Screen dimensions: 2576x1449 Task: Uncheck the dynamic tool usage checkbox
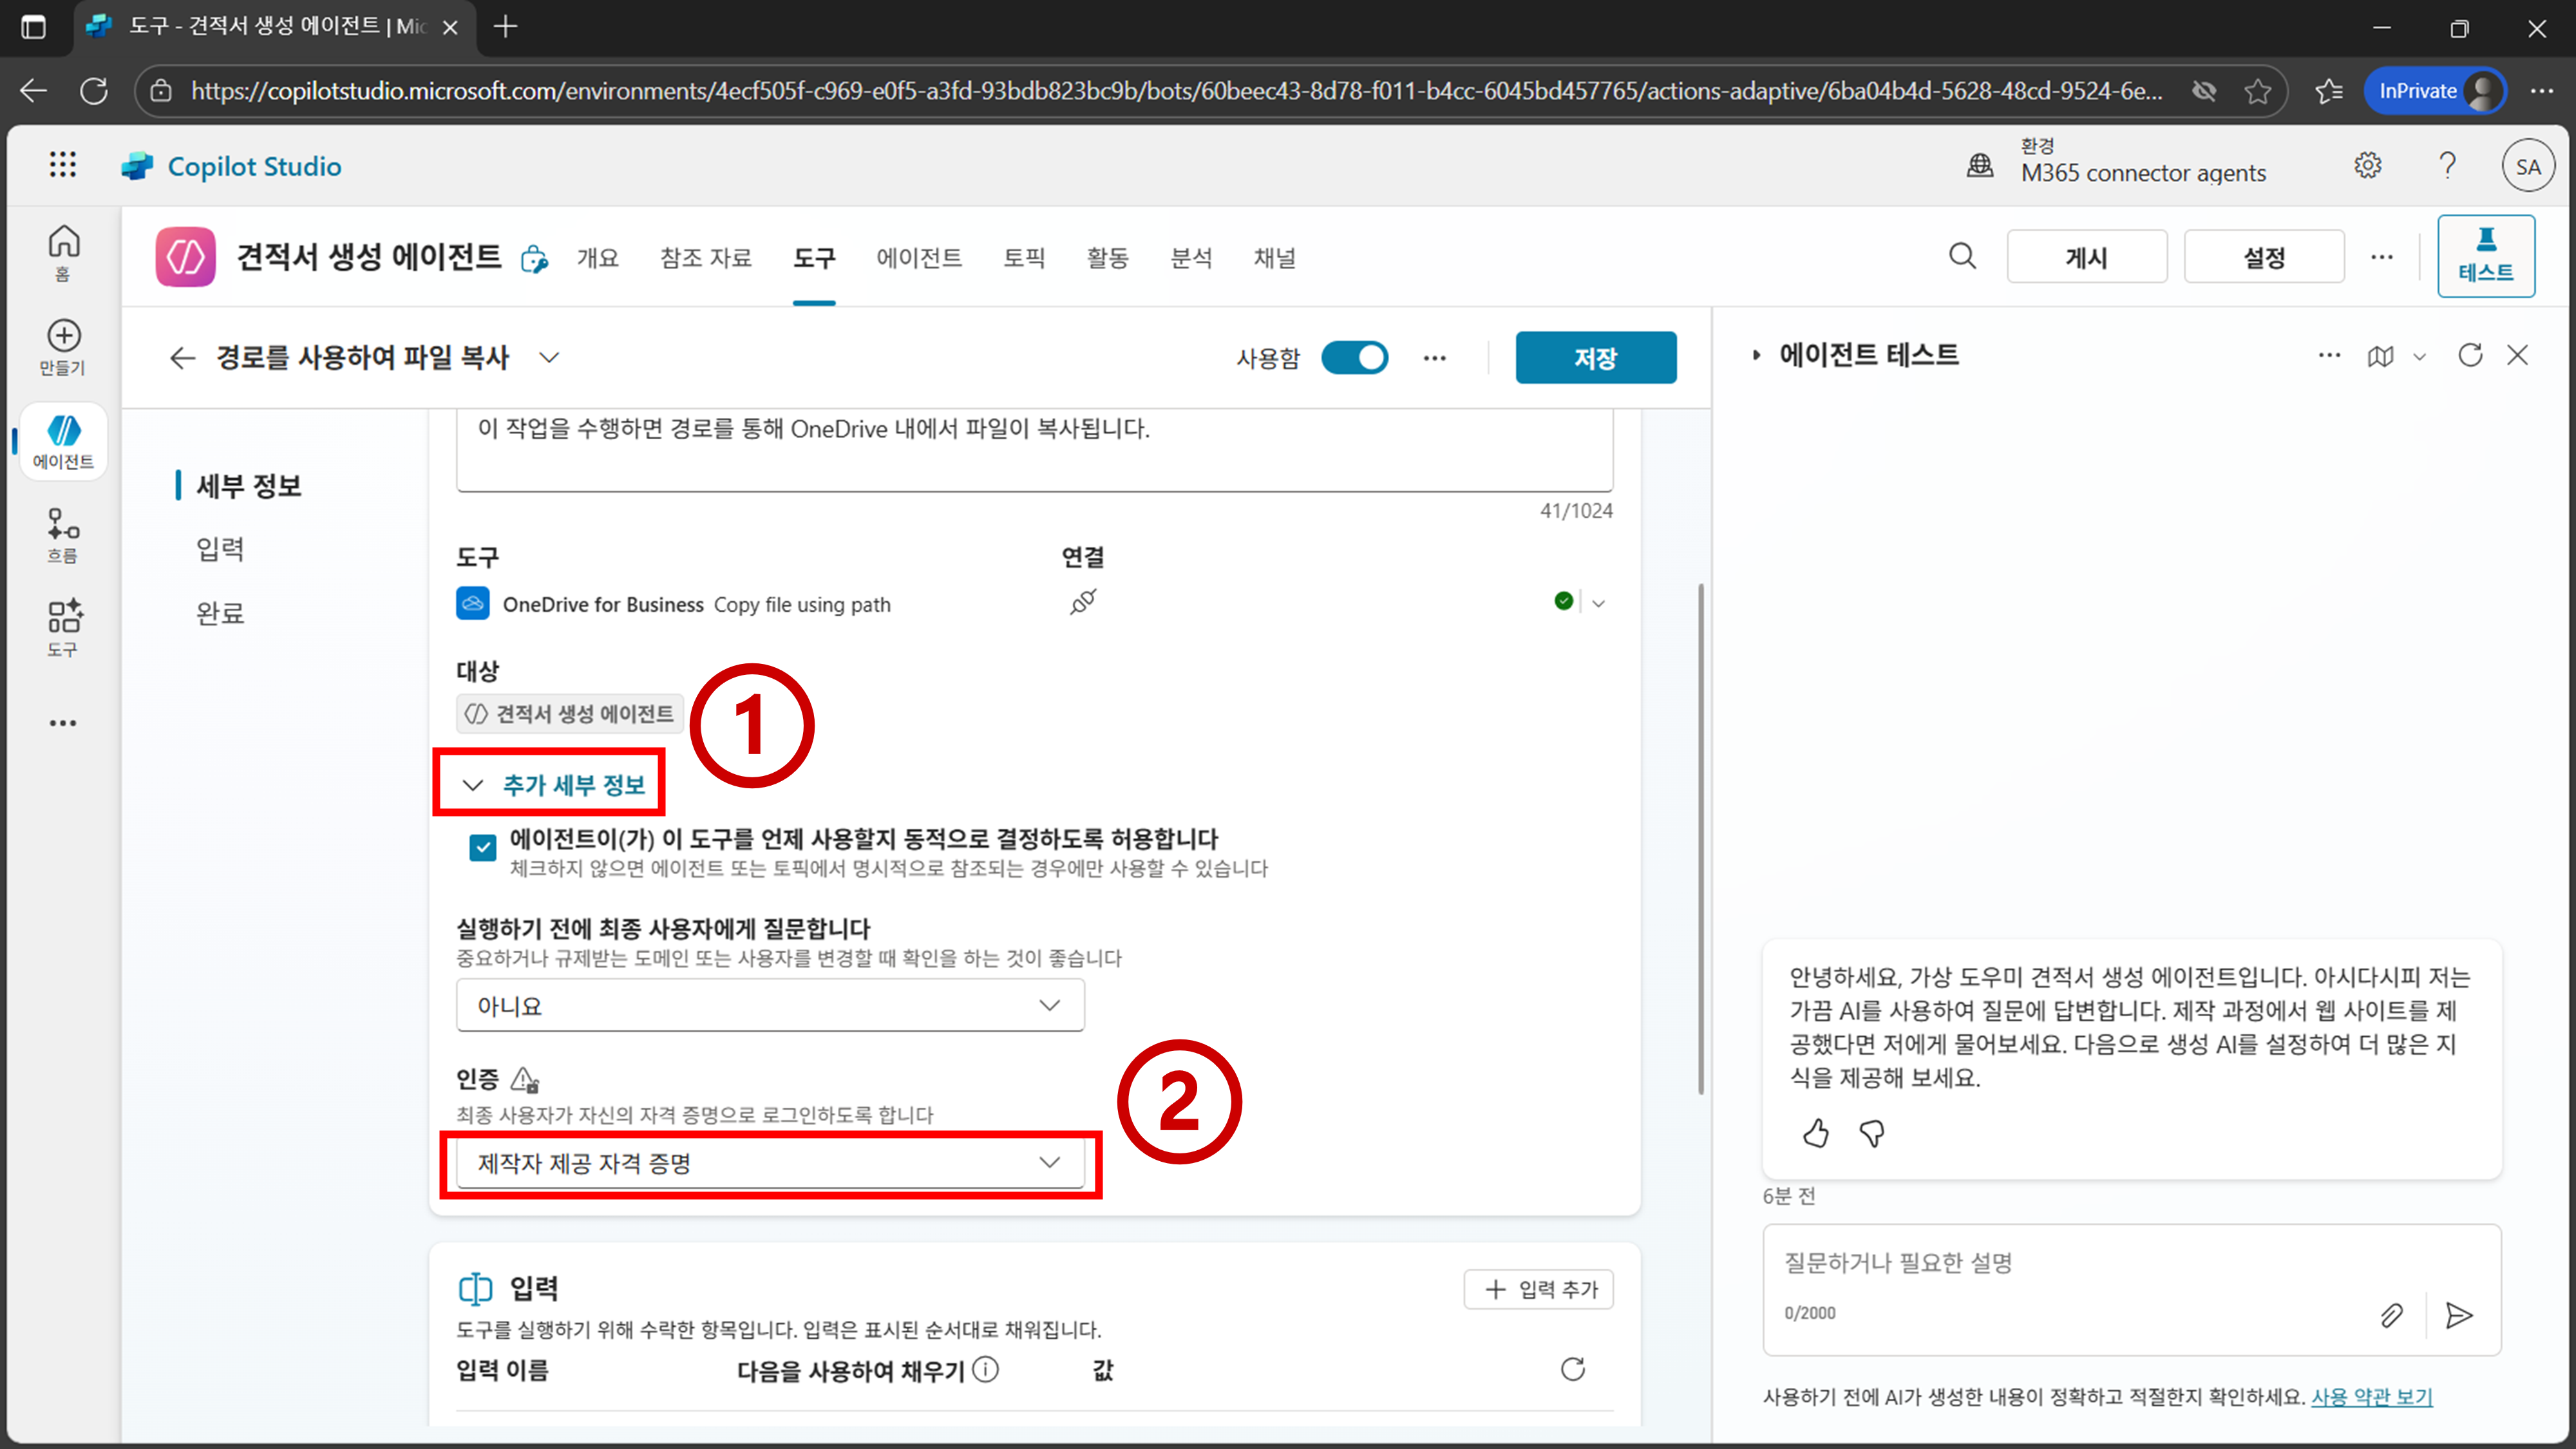point(483,848)
